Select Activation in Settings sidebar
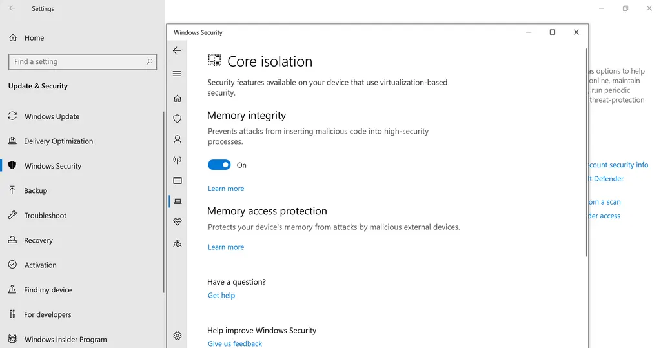Viewport: 661px width, 348px height. point(41,265)
